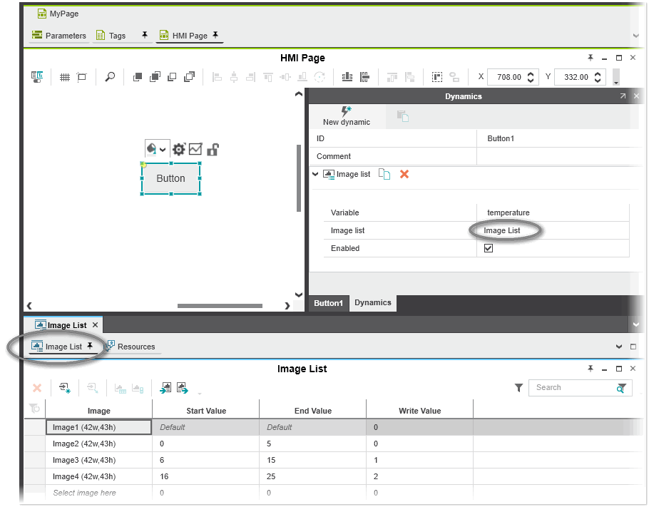Select the Button widget on canvas
Image resolution: width=649 pixels, height=507 pixels.
coord(170,178)
